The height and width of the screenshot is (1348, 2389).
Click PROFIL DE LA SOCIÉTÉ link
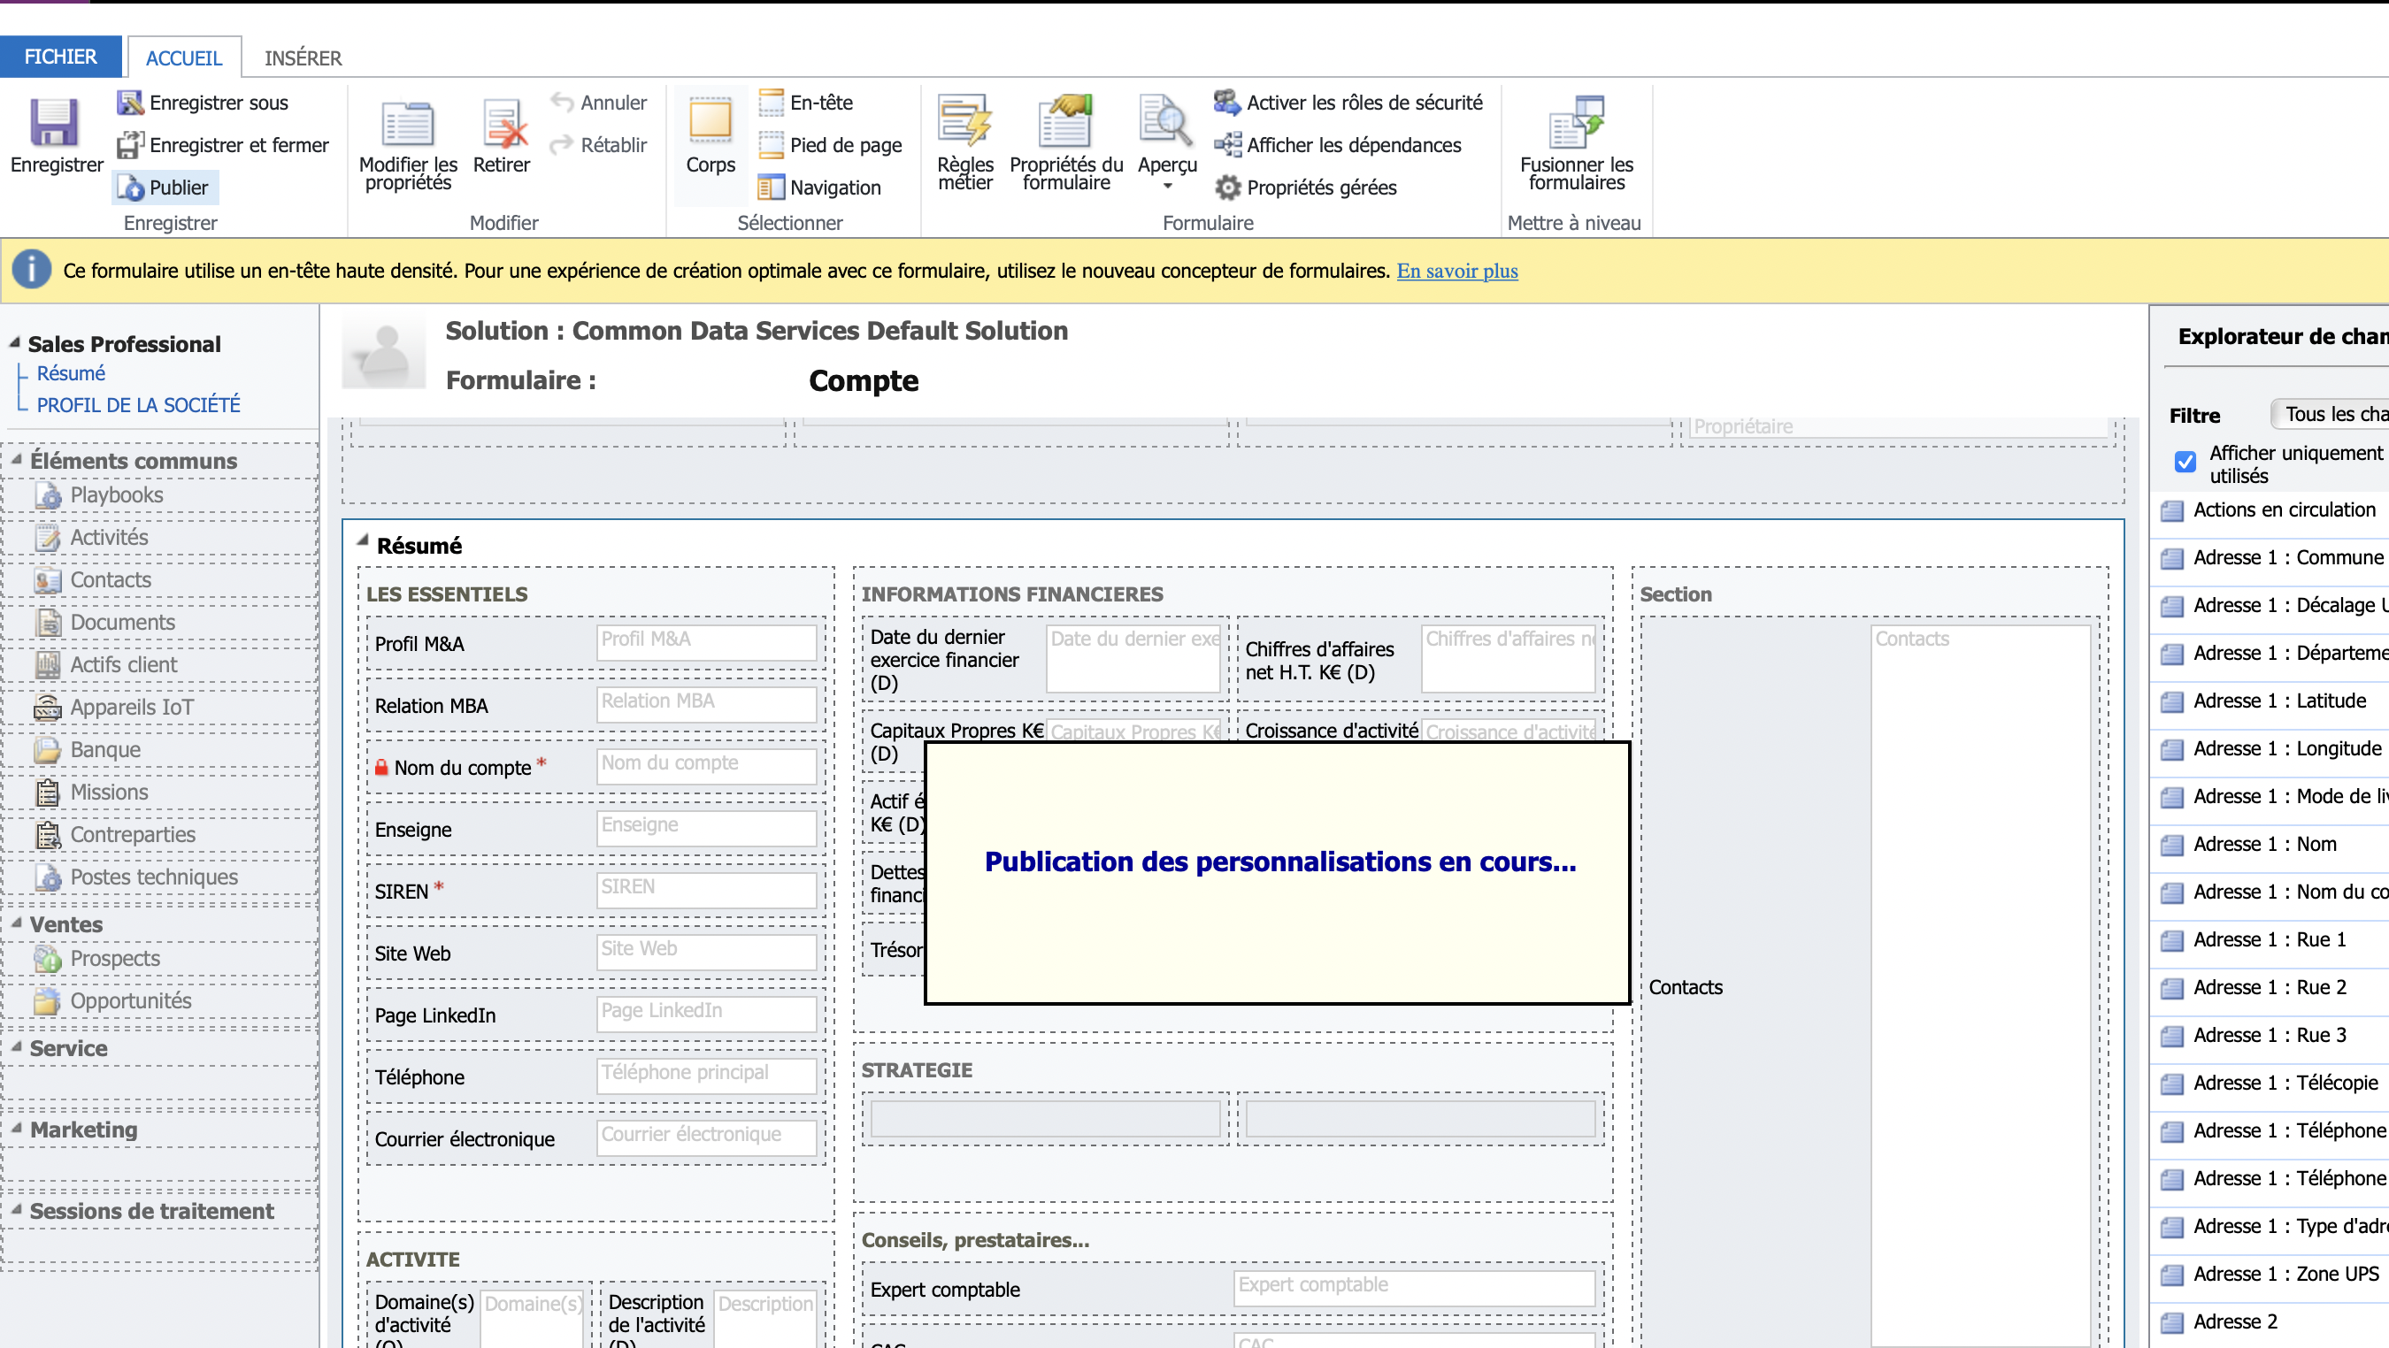138,405
